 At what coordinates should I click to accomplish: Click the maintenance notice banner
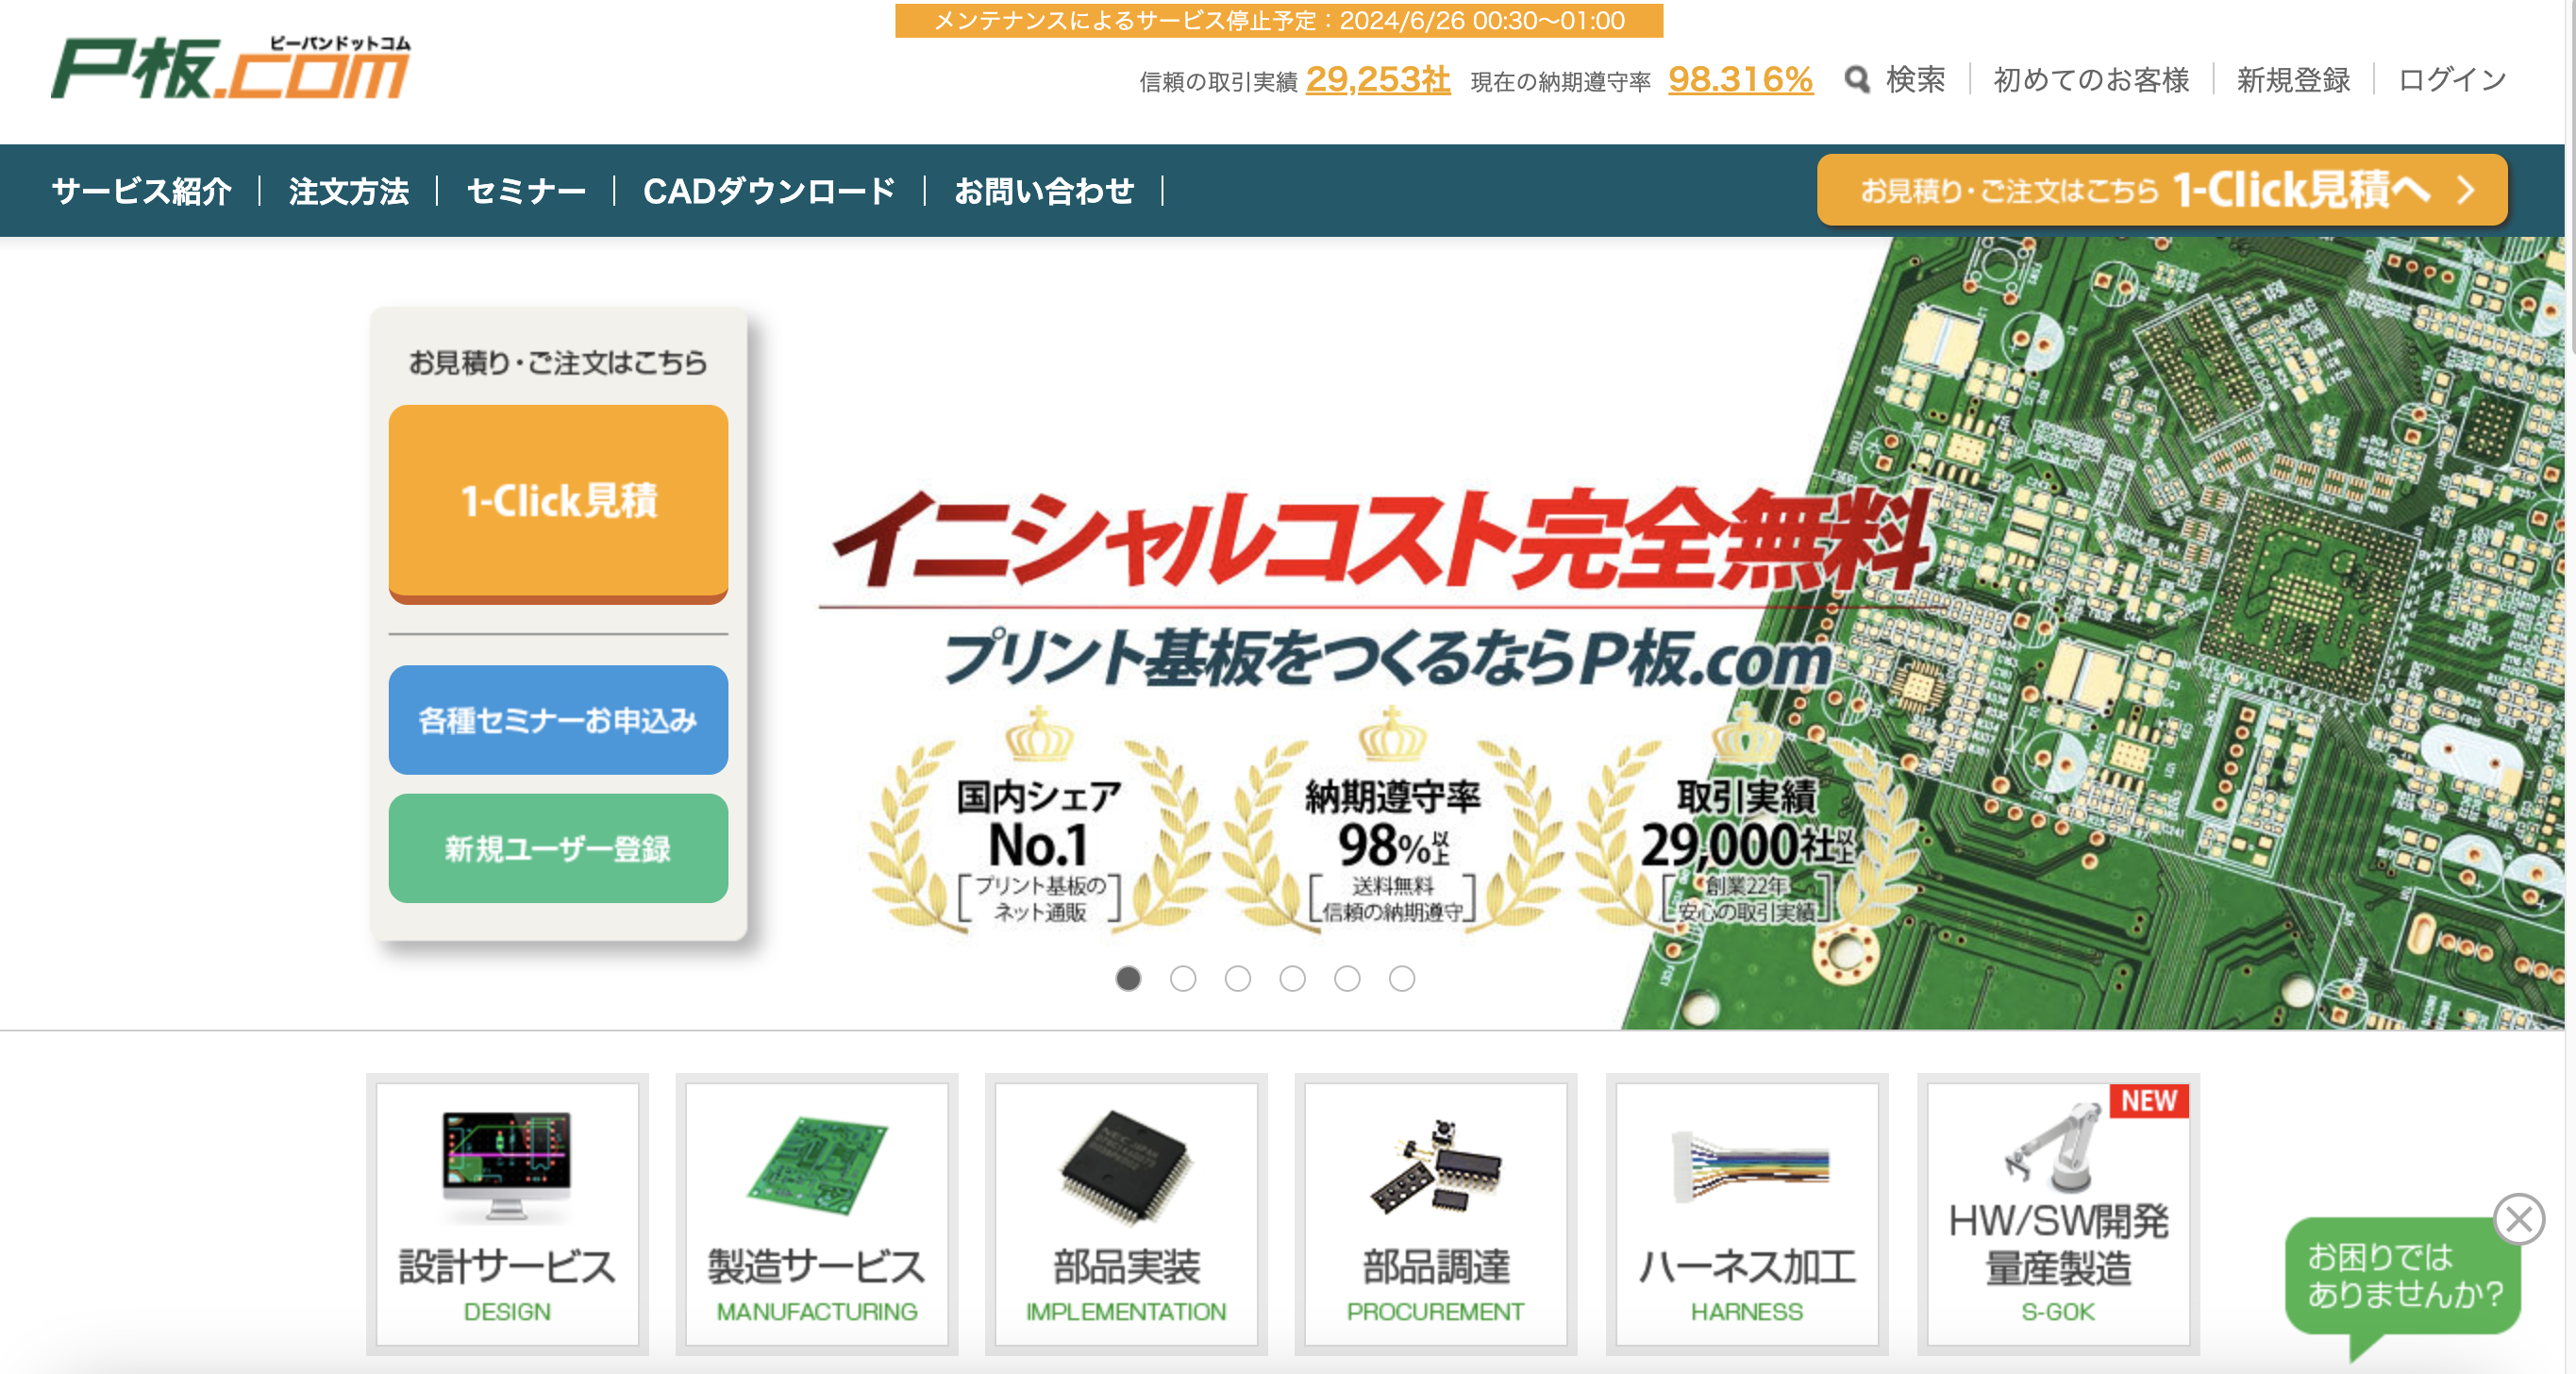1279,20
